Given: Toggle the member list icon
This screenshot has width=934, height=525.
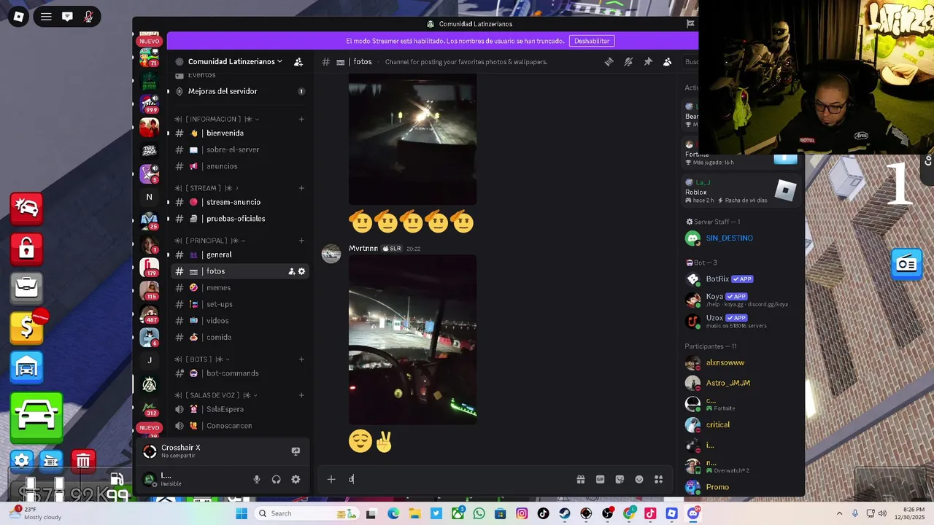Looking at the screenshot, I should (x=667, y=62).
